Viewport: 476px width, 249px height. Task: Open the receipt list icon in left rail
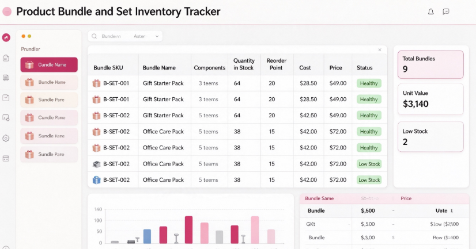(x=6, y=78)
